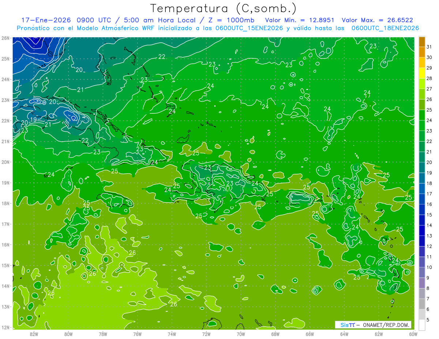Click the 66W longitude axis label
Viewport: 439px width, 339px height.
coord(310,334)
